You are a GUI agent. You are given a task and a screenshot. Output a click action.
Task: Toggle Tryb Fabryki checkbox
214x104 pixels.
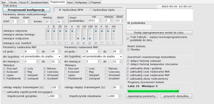pos(128,39)
